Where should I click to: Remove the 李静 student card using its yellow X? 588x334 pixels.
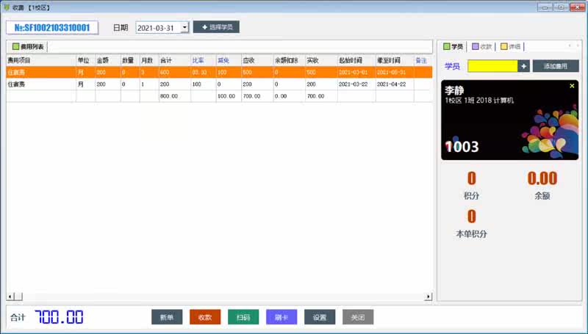[572, 86]
